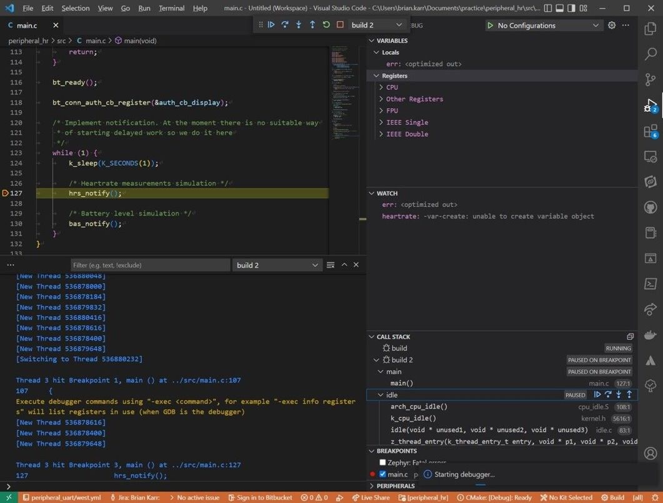Select the main.c editor tab
Viewport: 663px width, 503px height.
(28, 26)
